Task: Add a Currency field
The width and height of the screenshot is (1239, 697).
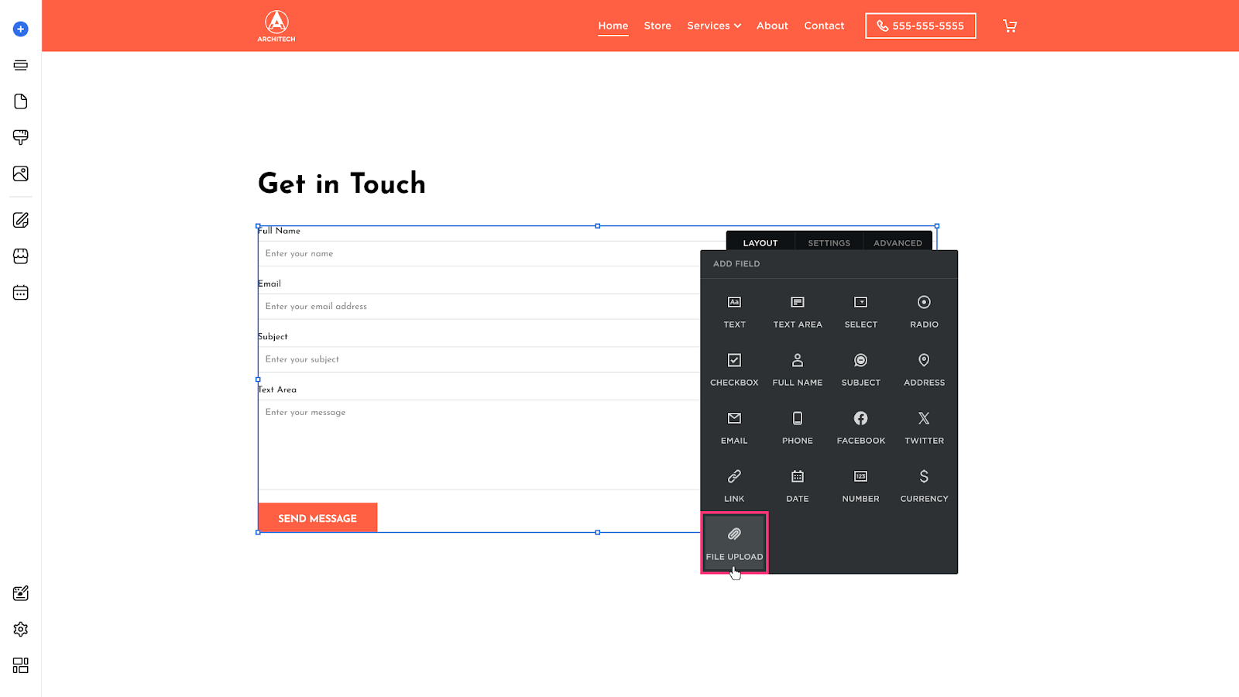Action: coord(924,486)
